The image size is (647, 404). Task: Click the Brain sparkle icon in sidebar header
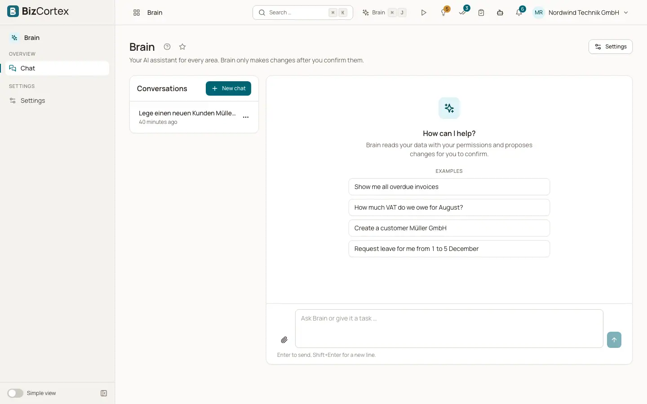14,38
